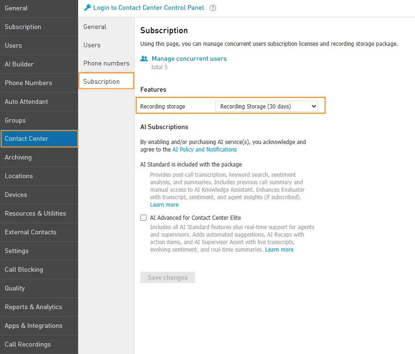The height and width of the screenshot is (354, 415).
Task: Open Manage concurrent users link
Action: click(189, 58)
